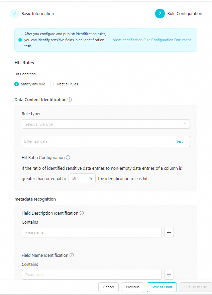Add a Field Description contains entry with plus

169,232
